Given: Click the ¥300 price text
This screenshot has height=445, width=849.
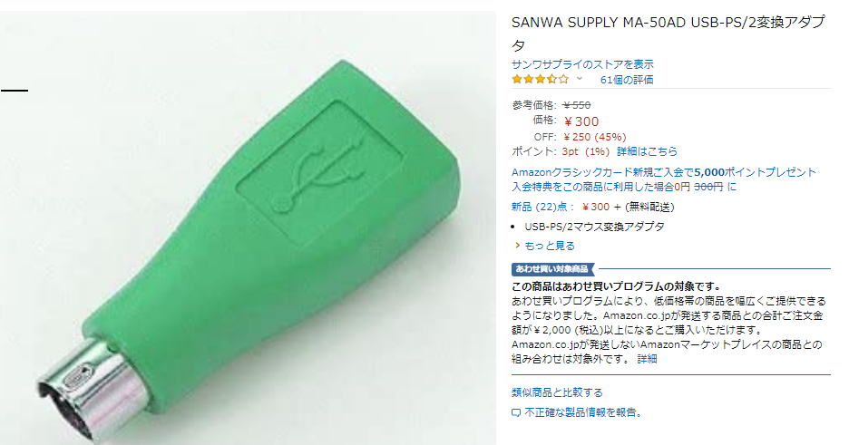Looking at the screenshot, I should (x=581, y=121).
